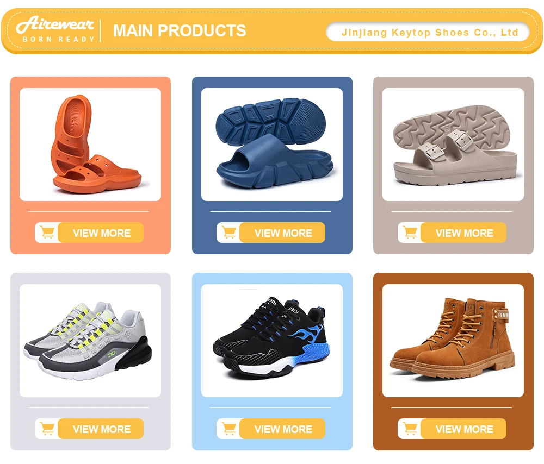
Task: Select VIEW MORE for black flame sneakers
Action: [283, 429]
